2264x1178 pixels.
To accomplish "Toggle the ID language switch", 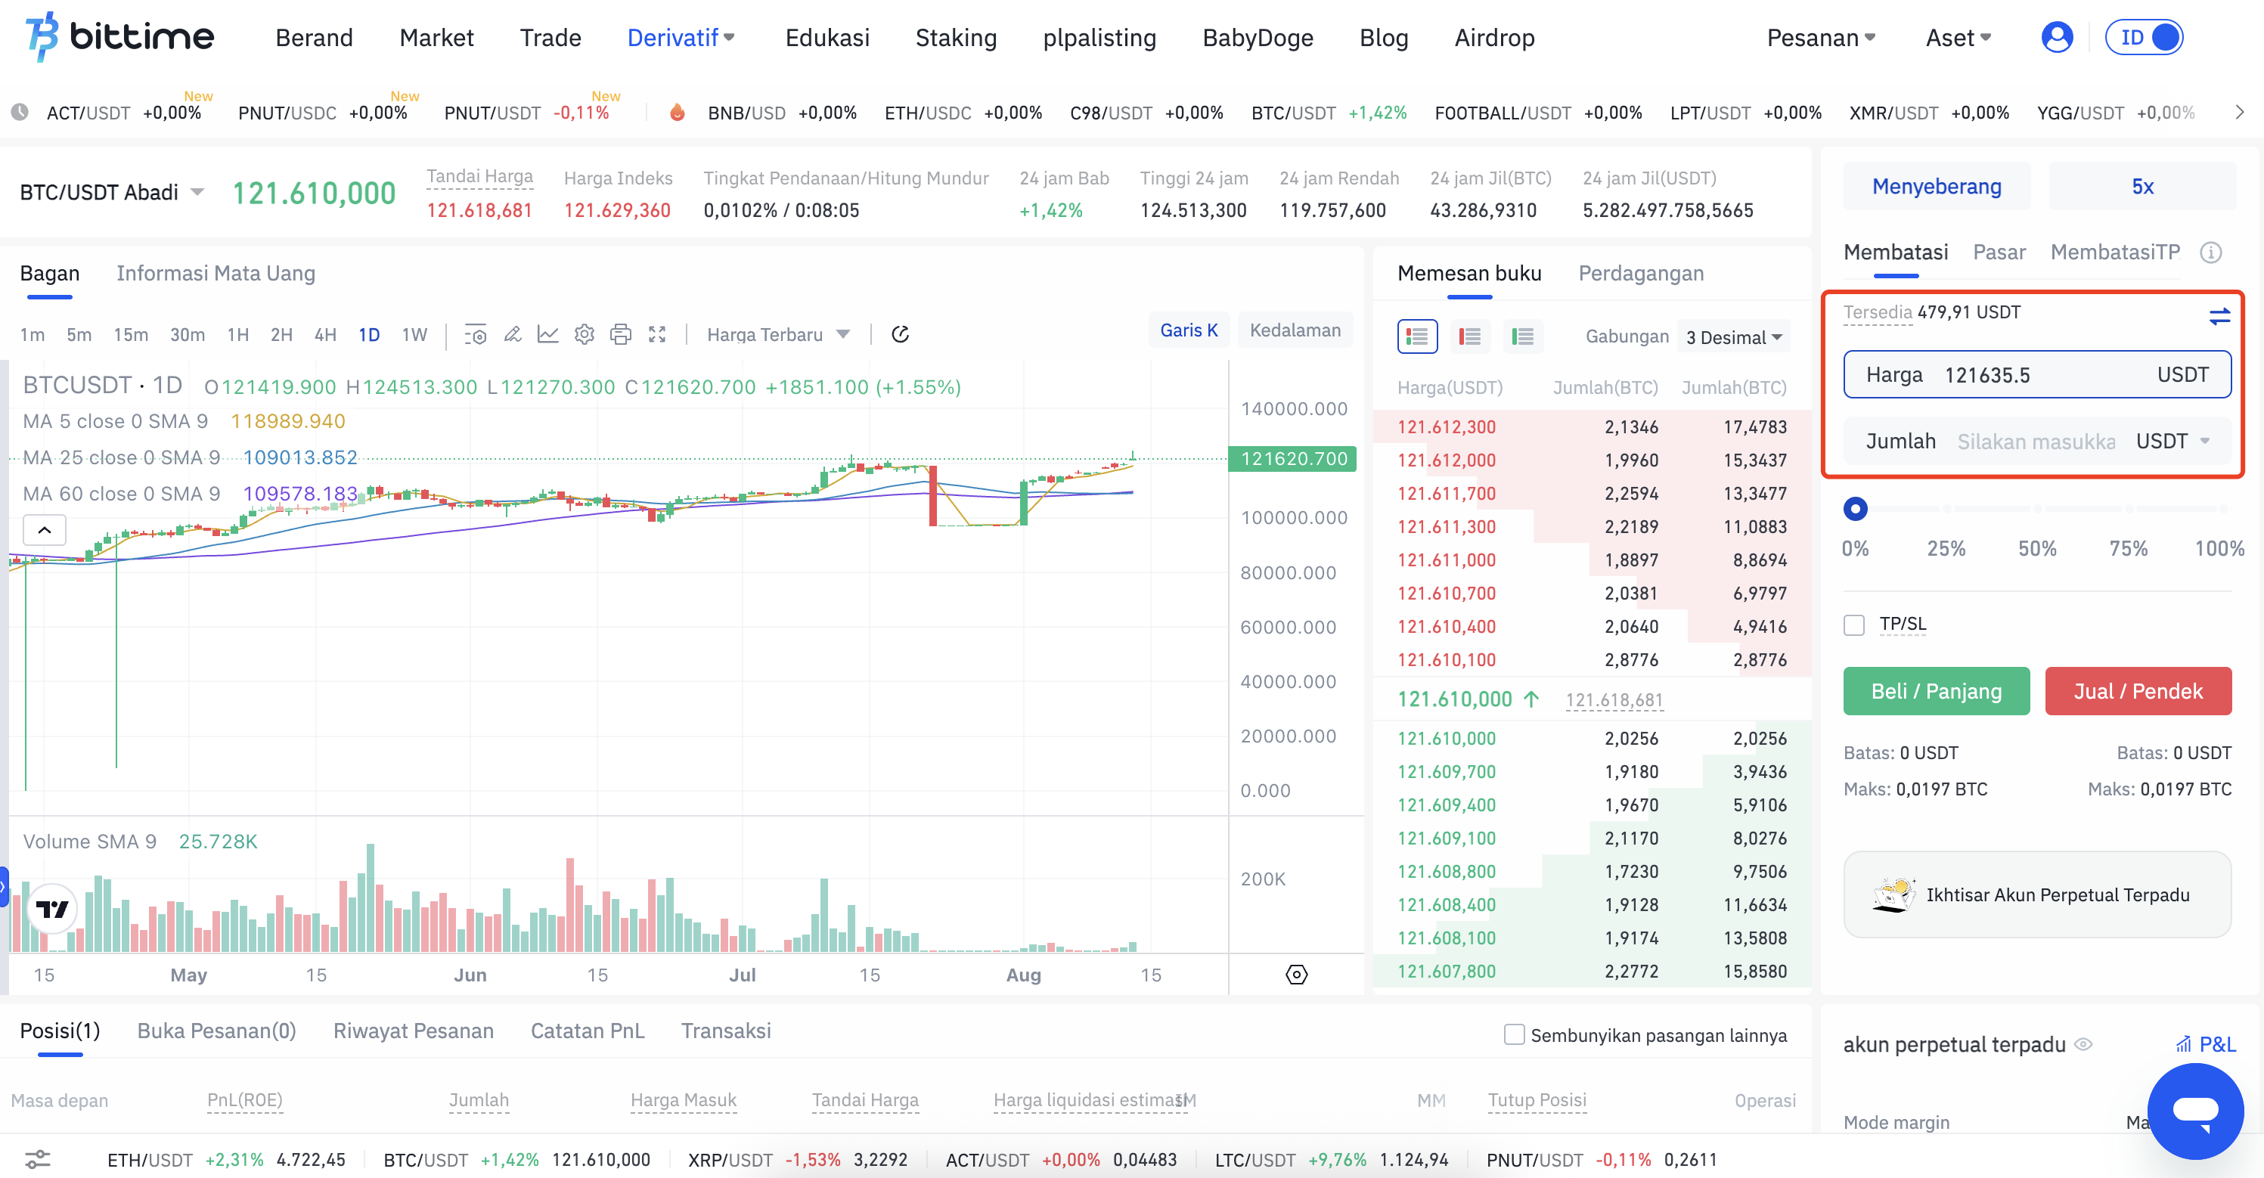I will tap(2144, 38).
